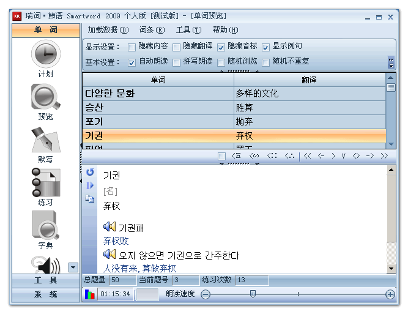Toggle 隐藏翻译 checkbox

176,47
